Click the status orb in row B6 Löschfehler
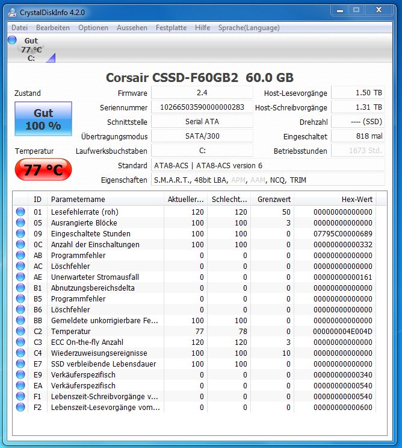 (x=20, y=309)
